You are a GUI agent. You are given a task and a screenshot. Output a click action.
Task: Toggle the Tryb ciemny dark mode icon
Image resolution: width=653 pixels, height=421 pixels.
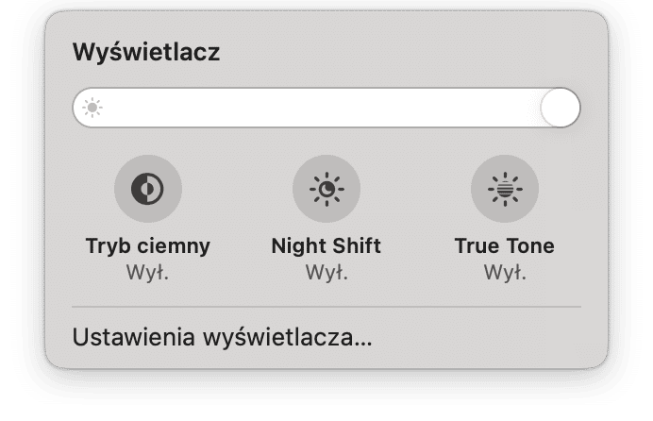click(x=148, y=189)
